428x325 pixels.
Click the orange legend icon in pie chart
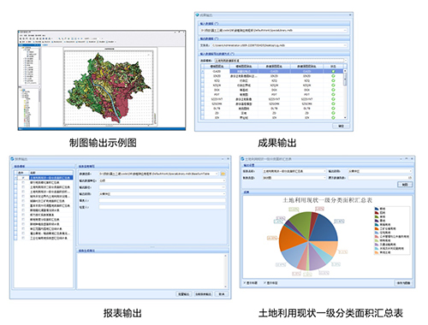tap(377, 228)
